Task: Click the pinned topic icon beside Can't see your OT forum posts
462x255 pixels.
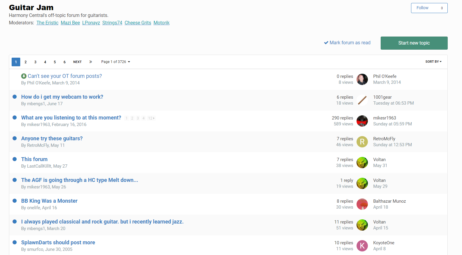Action: click(24, 76)
